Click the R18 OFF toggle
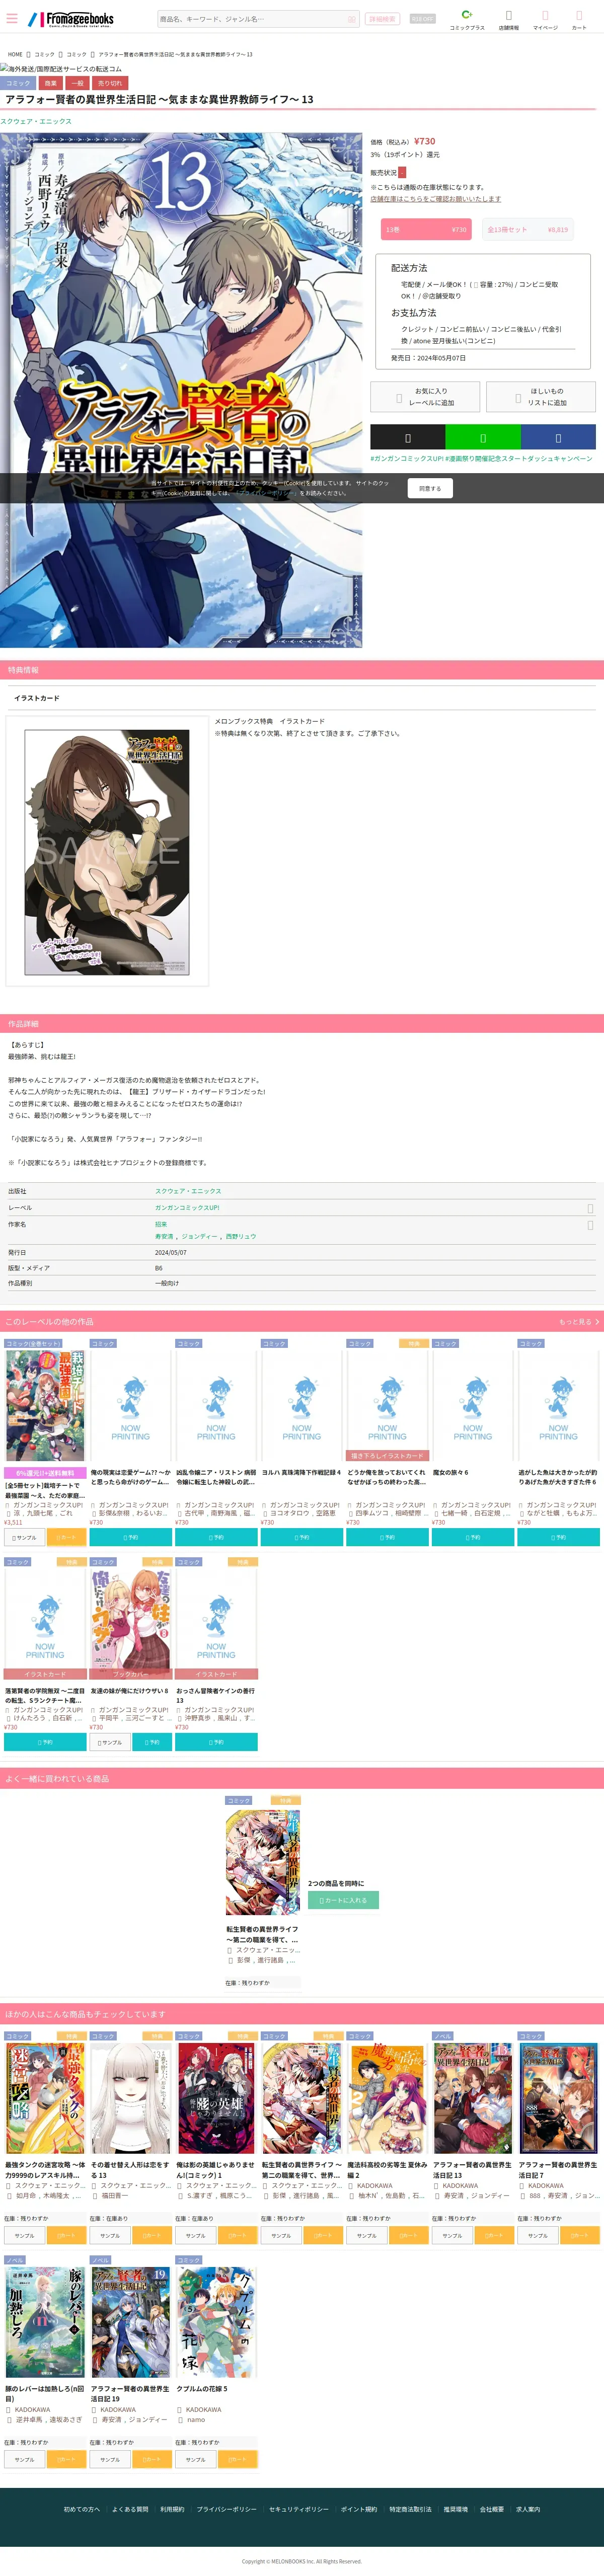 tap(423, 19)
